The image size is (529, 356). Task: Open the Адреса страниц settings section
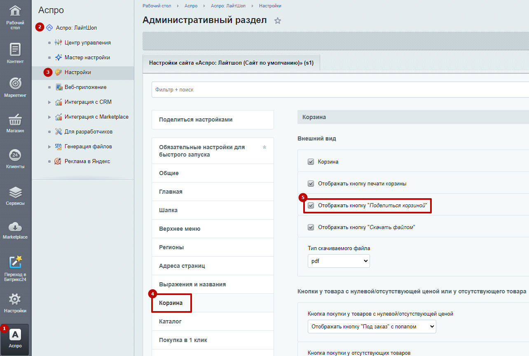[x=213, y=266]
